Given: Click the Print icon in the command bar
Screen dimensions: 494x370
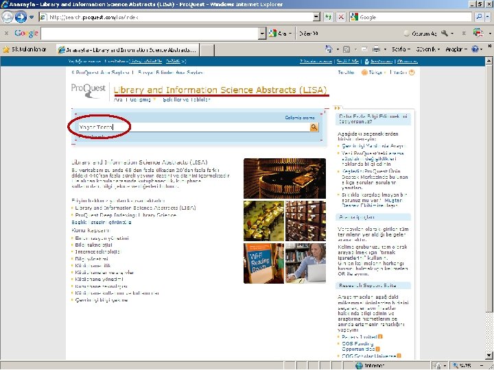Looking at the screenshot, I should click(376, 49).
